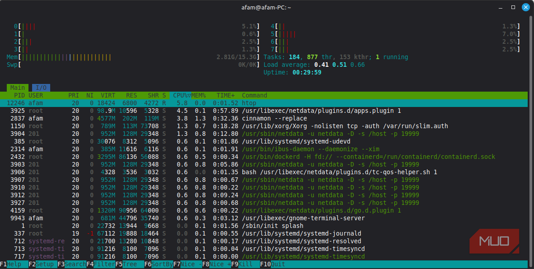This screenshot has height=269, width=534.
Task: Click F7 Nice - to decrease niceness
Action: [188, 264]
